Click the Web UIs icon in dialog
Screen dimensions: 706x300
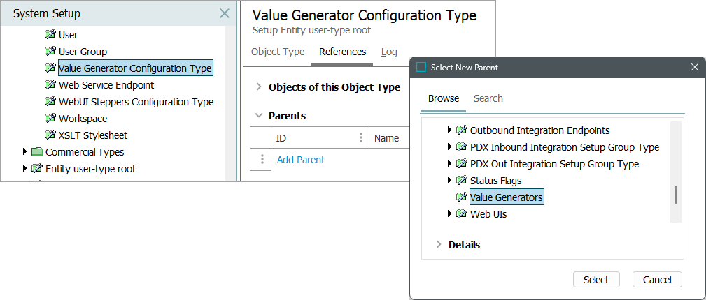point(461,214)
